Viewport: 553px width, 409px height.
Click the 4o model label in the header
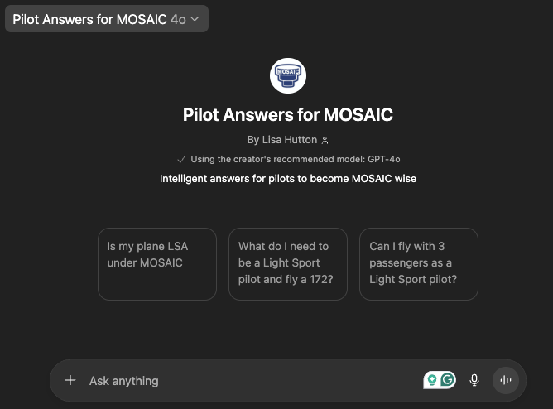178,19
